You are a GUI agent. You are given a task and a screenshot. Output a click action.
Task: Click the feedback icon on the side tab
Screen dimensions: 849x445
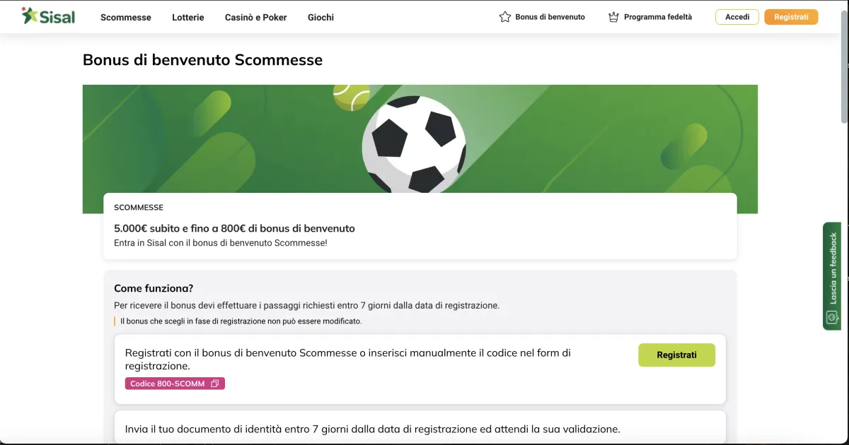point(832,317)
